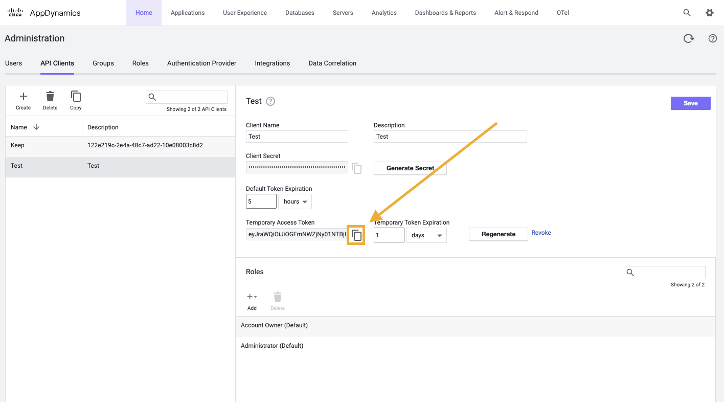Viewport: 724px width, 402px height.
Task: Open Dashboards & Reports menu
Action: click(x=445, y=13)
